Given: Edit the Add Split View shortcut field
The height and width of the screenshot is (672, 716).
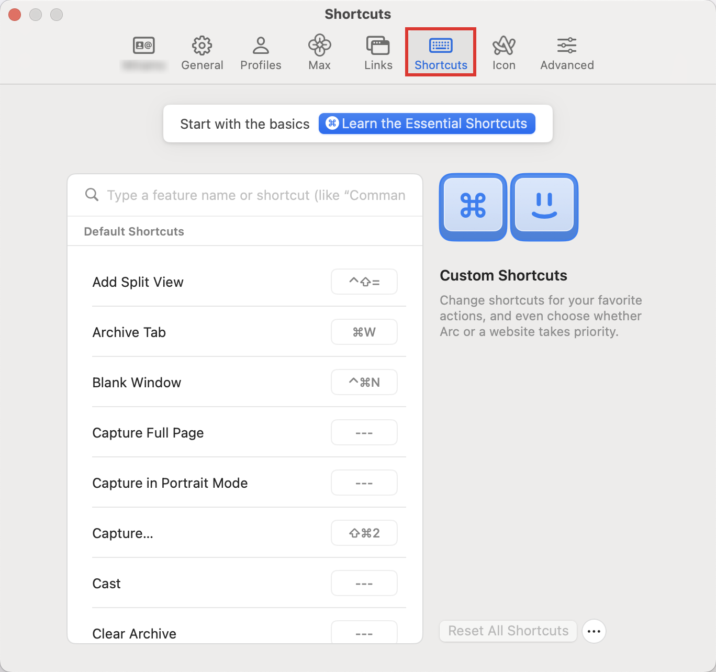Looking at the screenshot, I should 364,282.
